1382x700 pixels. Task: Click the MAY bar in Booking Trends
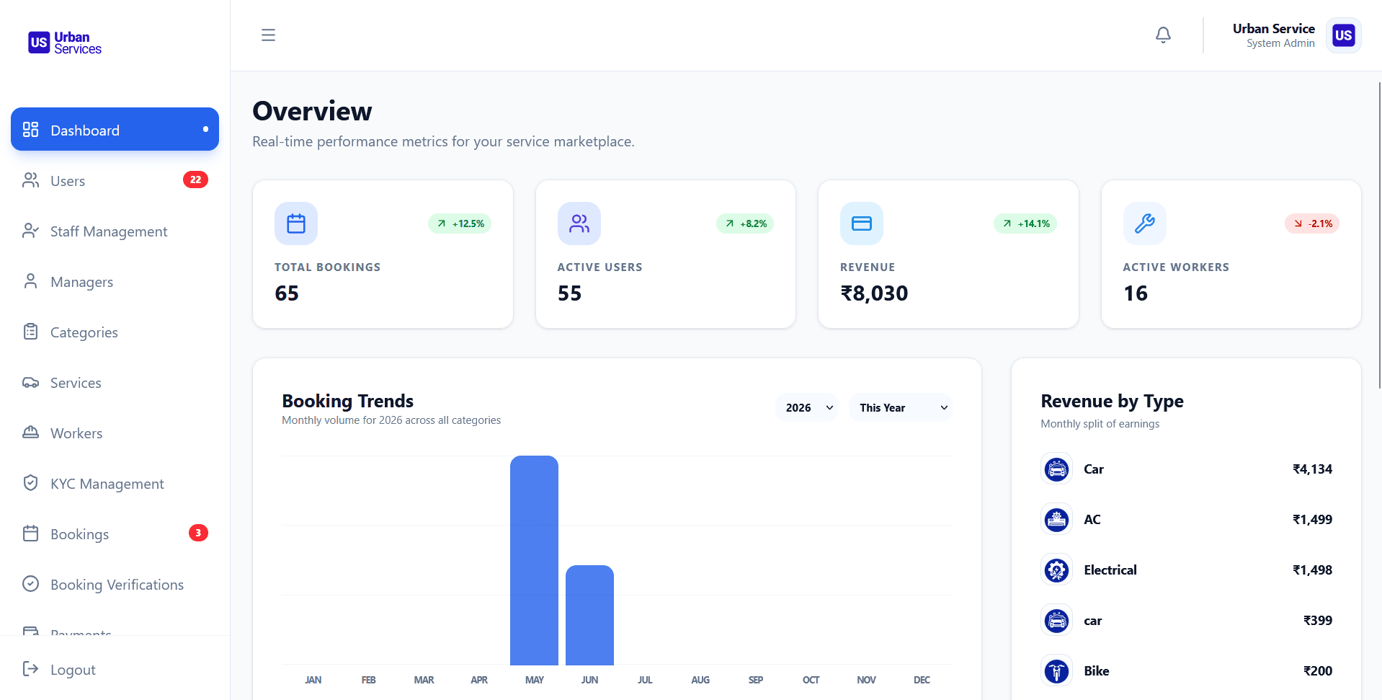tap(534, 560)
